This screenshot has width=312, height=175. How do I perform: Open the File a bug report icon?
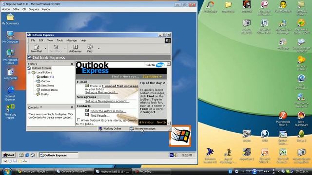10,108
